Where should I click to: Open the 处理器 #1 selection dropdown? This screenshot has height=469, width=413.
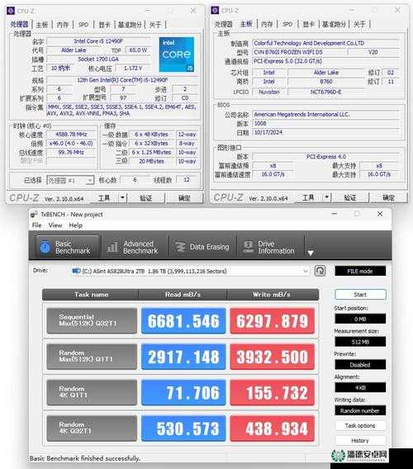[x=70, y=180]
